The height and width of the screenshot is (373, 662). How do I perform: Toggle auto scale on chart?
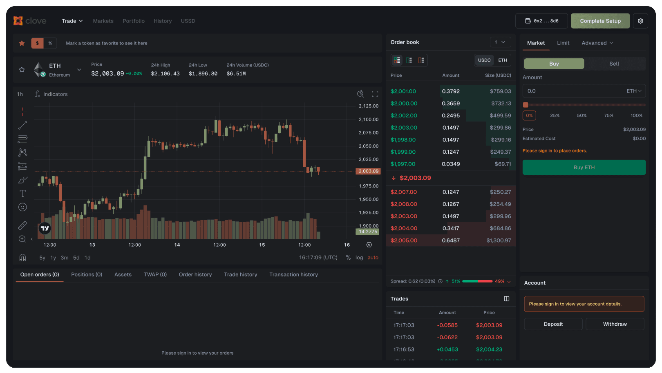pyautogui.click(x=373, y=258)
